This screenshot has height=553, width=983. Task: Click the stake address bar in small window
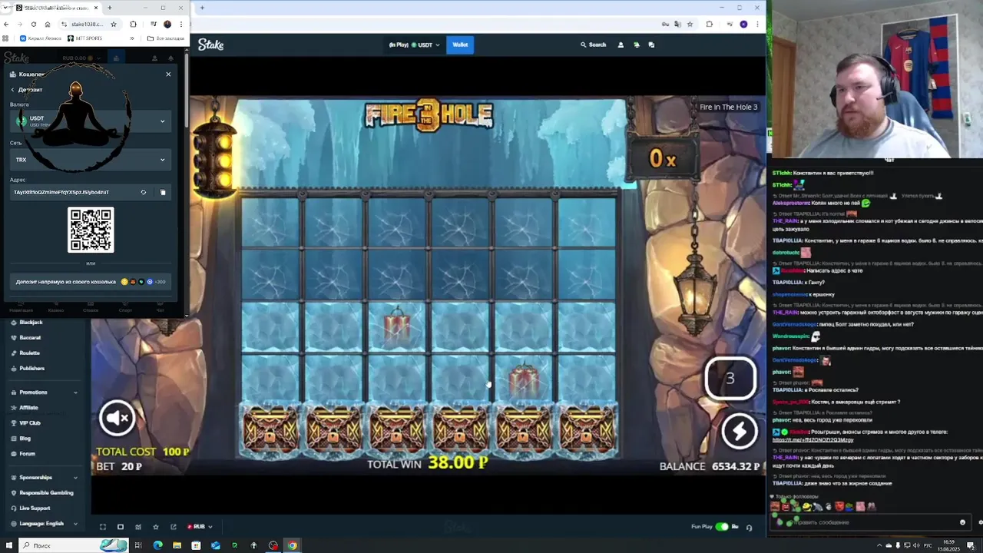point(89,25)
